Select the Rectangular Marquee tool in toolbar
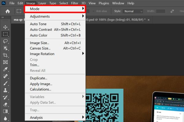The height and width of the screenshot is (122, 184). coord(5,34)
